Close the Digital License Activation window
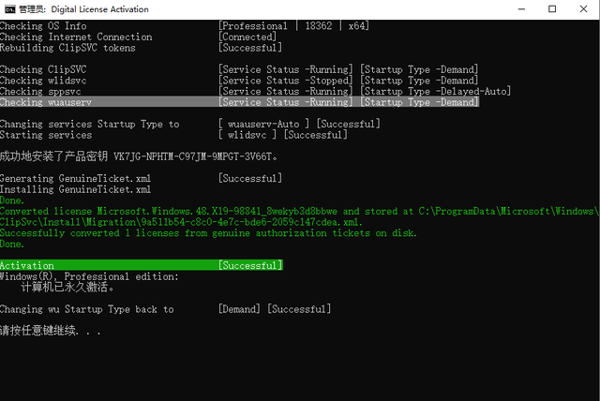This screenshot has width=600, height=401. click(583, 8)
